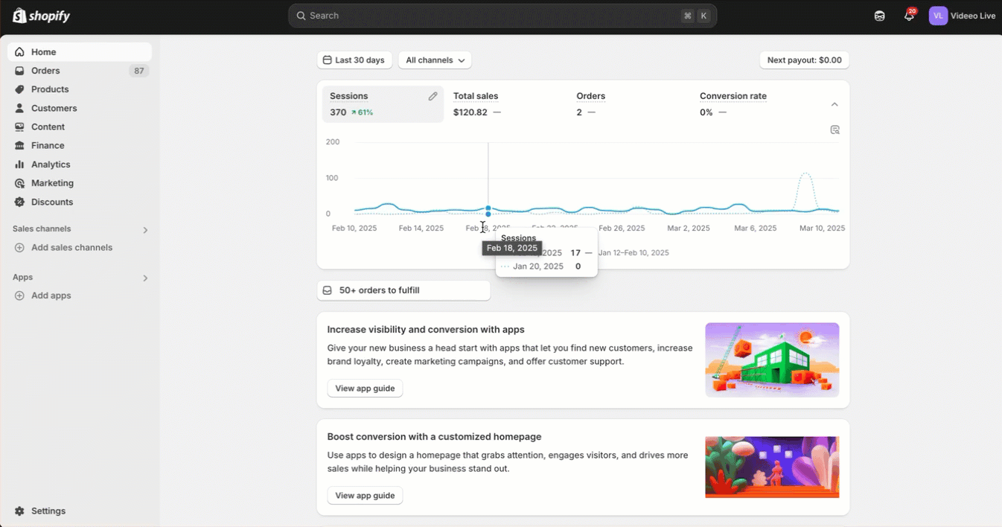Open Settings at the sidebar bottom
1002x527 pixels.
point(80,511)
